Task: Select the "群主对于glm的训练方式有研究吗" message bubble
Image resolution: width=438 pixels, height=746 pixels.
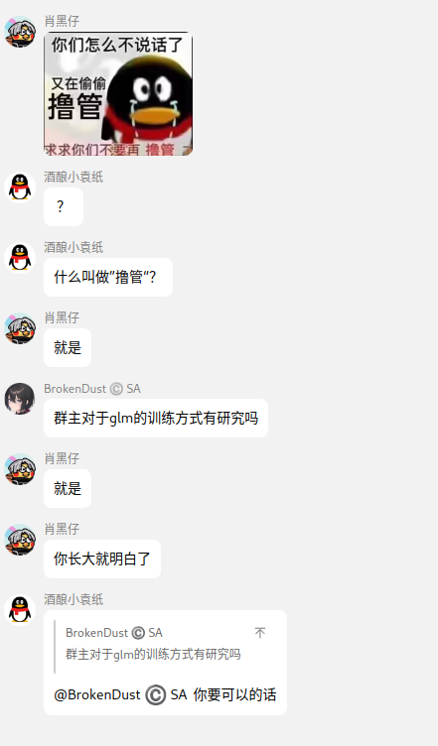Action: pyautogui.click(x=156, y=418)
